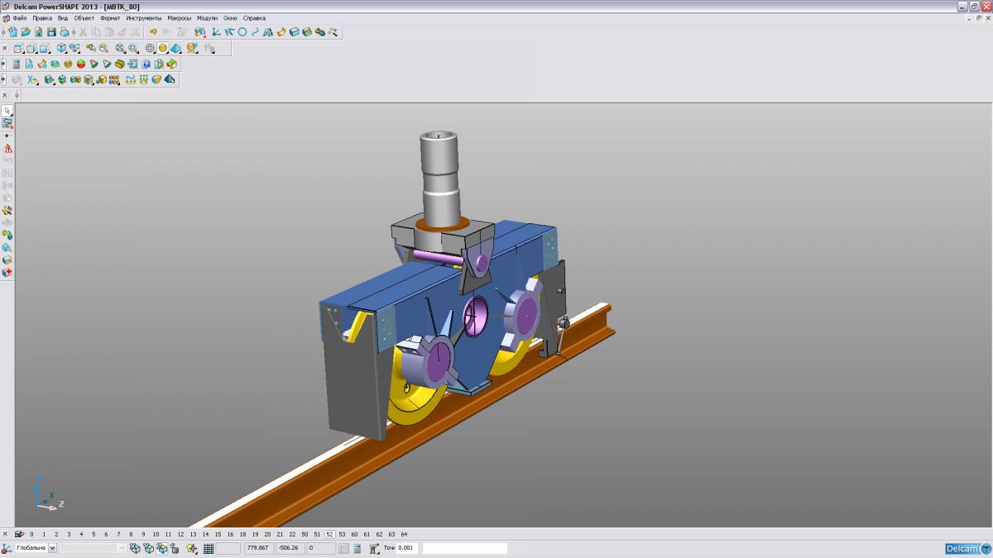
Task: Select the Curve creation tool
Action: point(255,32)
